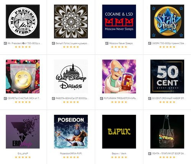The image size is (191, 164).
Task: Click the crown badge next to FUTURAMA listing title
Action: click(x=102, y=98)
